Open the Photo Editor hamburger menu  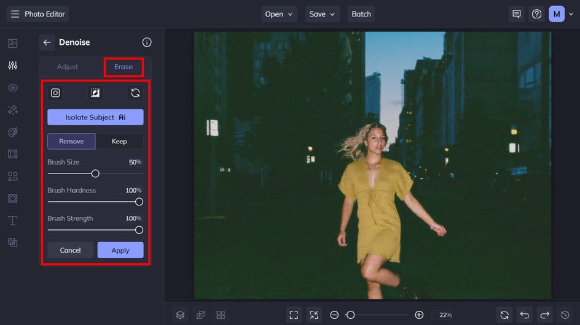[15, 14]
